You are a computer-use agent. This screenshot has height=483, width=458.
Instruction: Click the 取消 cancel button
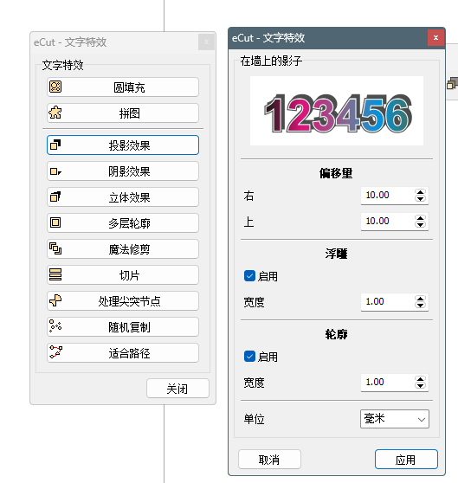[269, 460]
